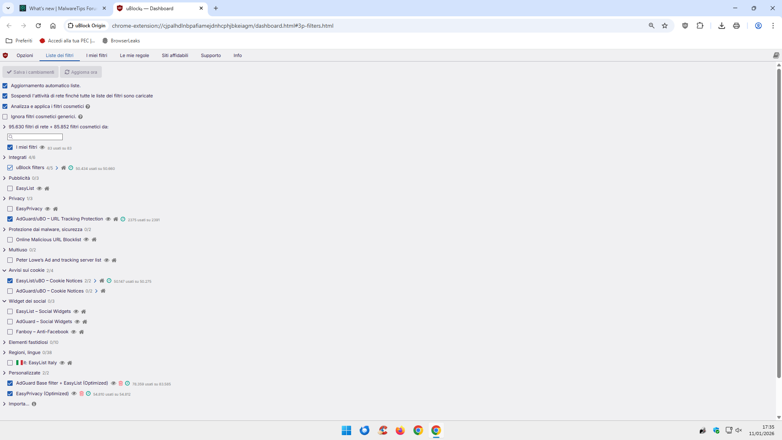This screenshot has height=440, width=782.
Task: Expand the Privacy section
Action: [x=4, y=199]
